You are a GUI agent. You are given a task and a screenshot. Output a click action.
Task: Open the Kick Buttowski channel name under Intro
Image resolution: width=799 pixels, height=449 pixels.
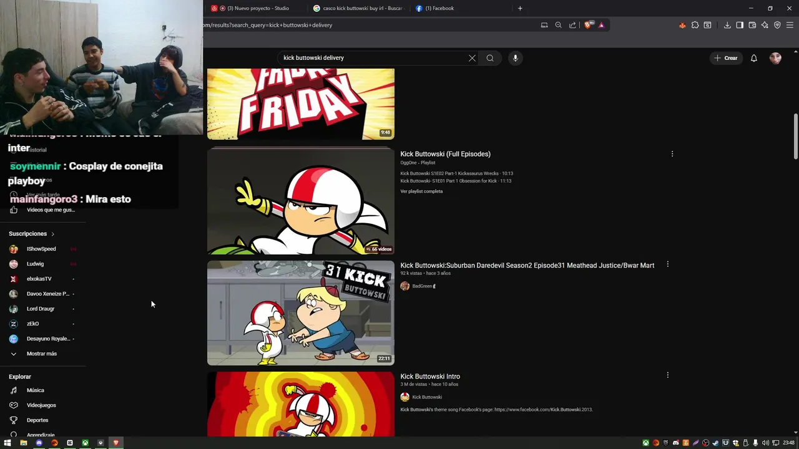[x=427, y=397]
